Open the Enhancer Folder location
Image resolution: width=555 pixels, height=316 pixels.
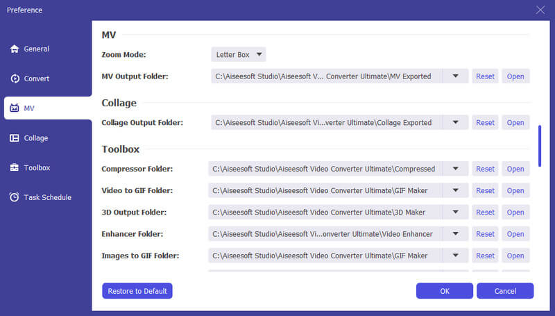pos(515,234)
